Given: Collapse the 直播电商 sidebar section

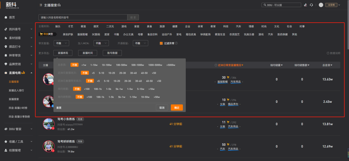Looking at the screenshot, I should [x=31, y=73].
